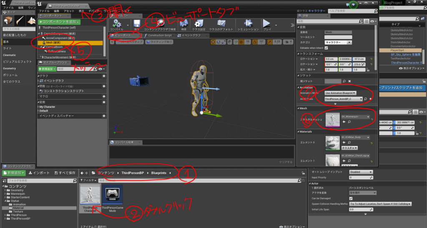The height and width of the screenshot is (228, 427).
Task: Toggle rotation snap triangle icon
Action: [254, 42]
